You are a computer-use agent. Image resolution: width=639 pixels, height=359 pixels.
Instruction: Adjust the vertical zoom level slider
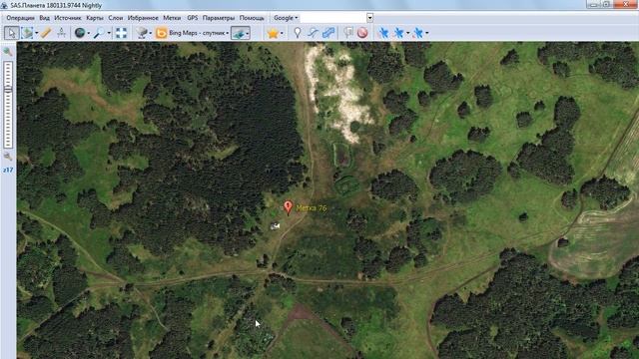click(x=8, y=105)
